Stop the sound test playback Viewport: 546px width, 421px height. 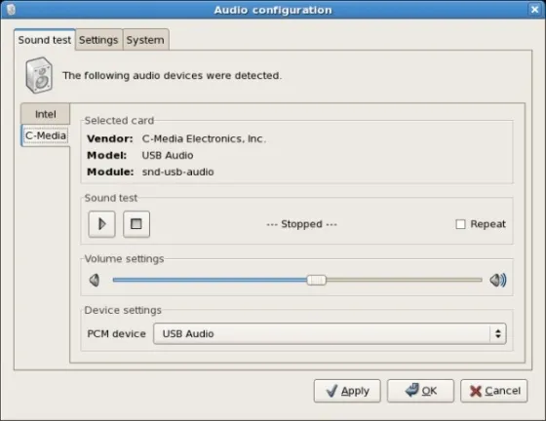tap(136, 224)
